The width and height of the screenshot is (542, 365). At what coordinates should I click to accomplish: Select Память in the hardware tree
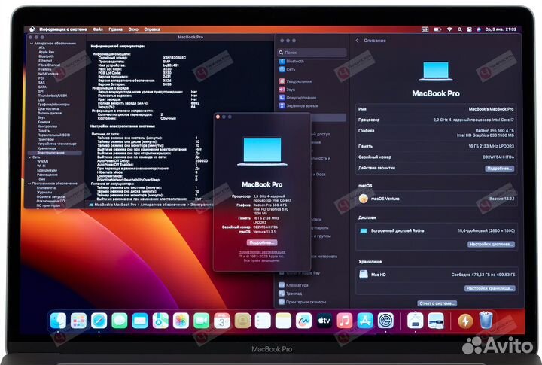pyautogui.click(x=44, y=131)
